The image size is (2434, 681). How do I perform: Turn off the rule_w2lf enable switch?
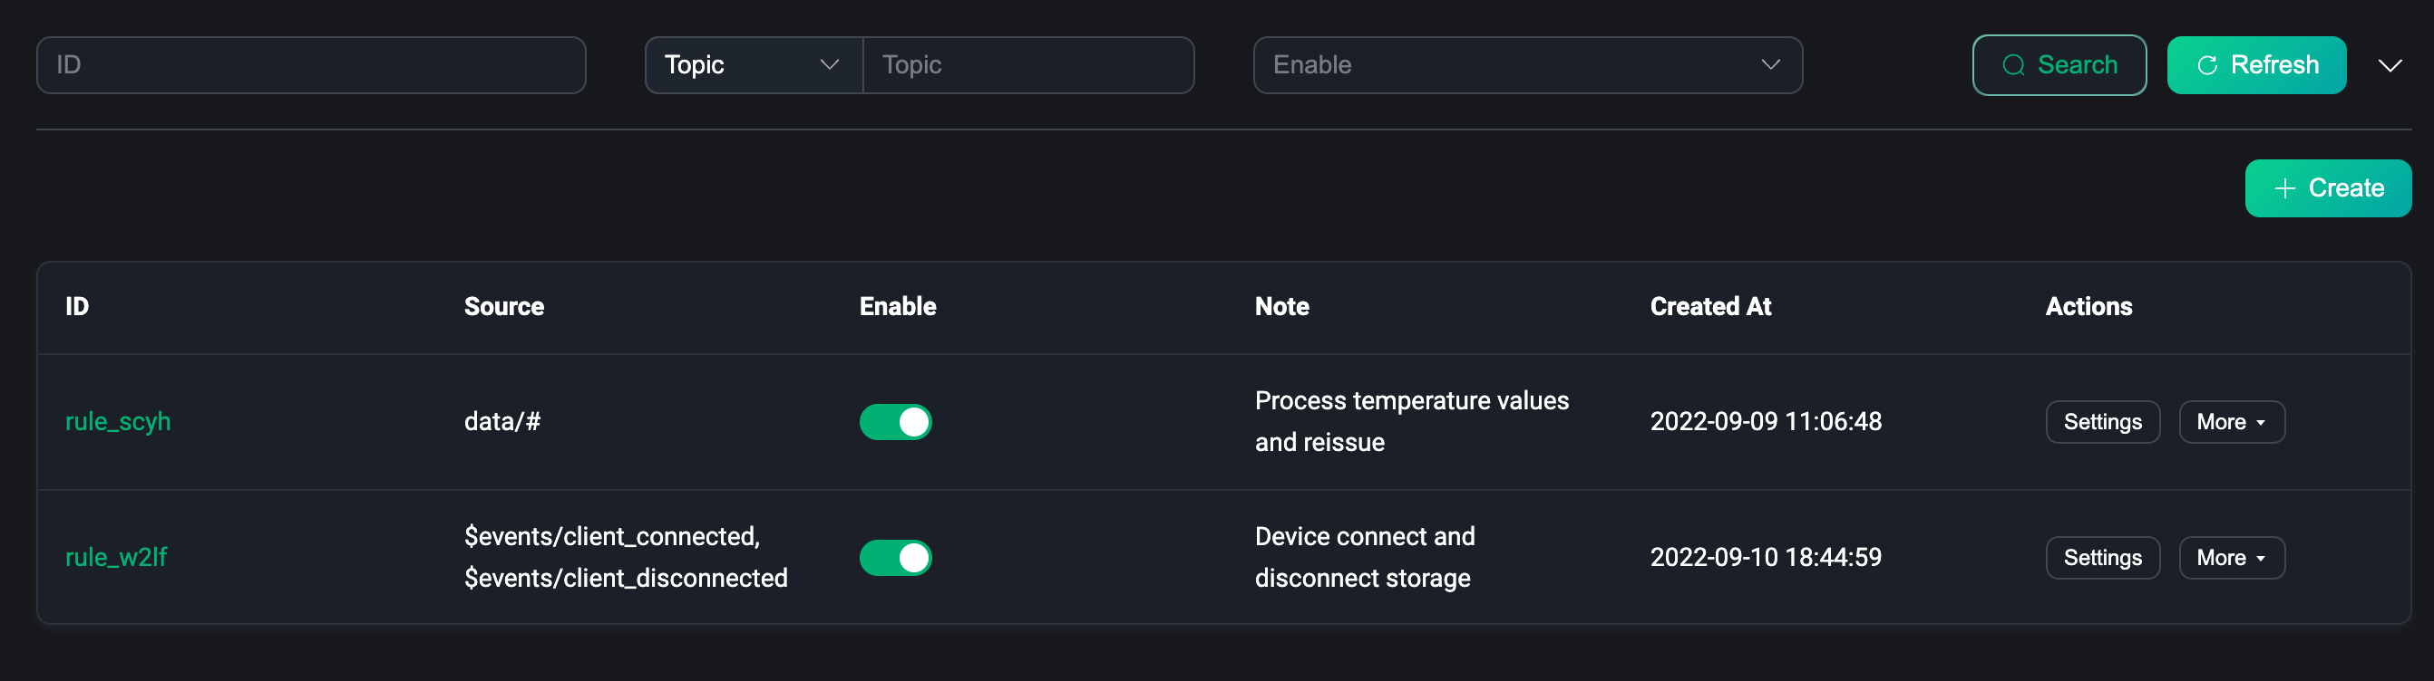895,558
